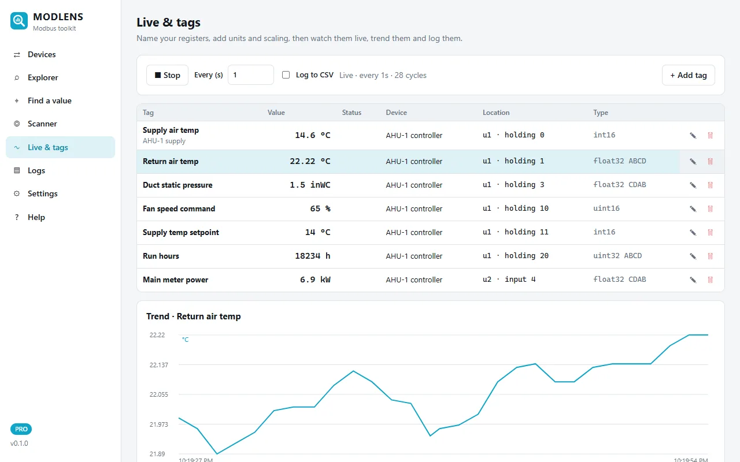Edit the Main meter power tag

click(693, 280)
